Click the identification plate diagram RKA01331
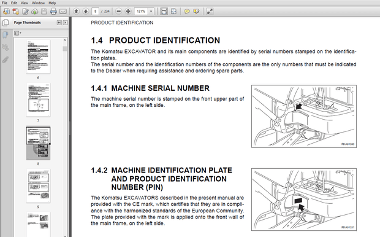Image resolution: width=380 pixels, height=237 pixels. coord(304,200)
